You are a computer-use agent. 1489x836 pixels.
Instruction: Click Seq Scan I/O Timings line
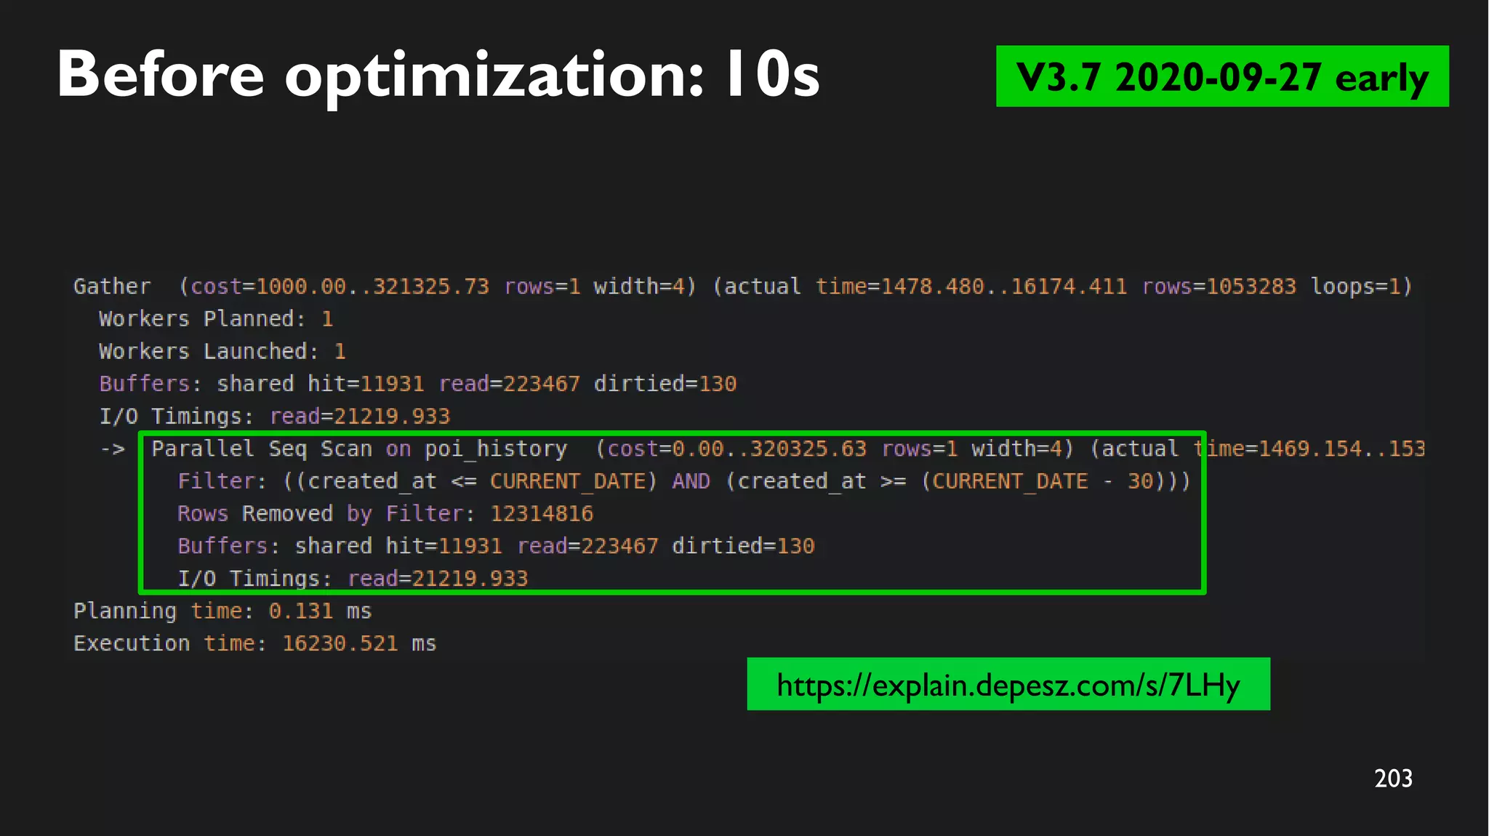click(x=353, y=579)
